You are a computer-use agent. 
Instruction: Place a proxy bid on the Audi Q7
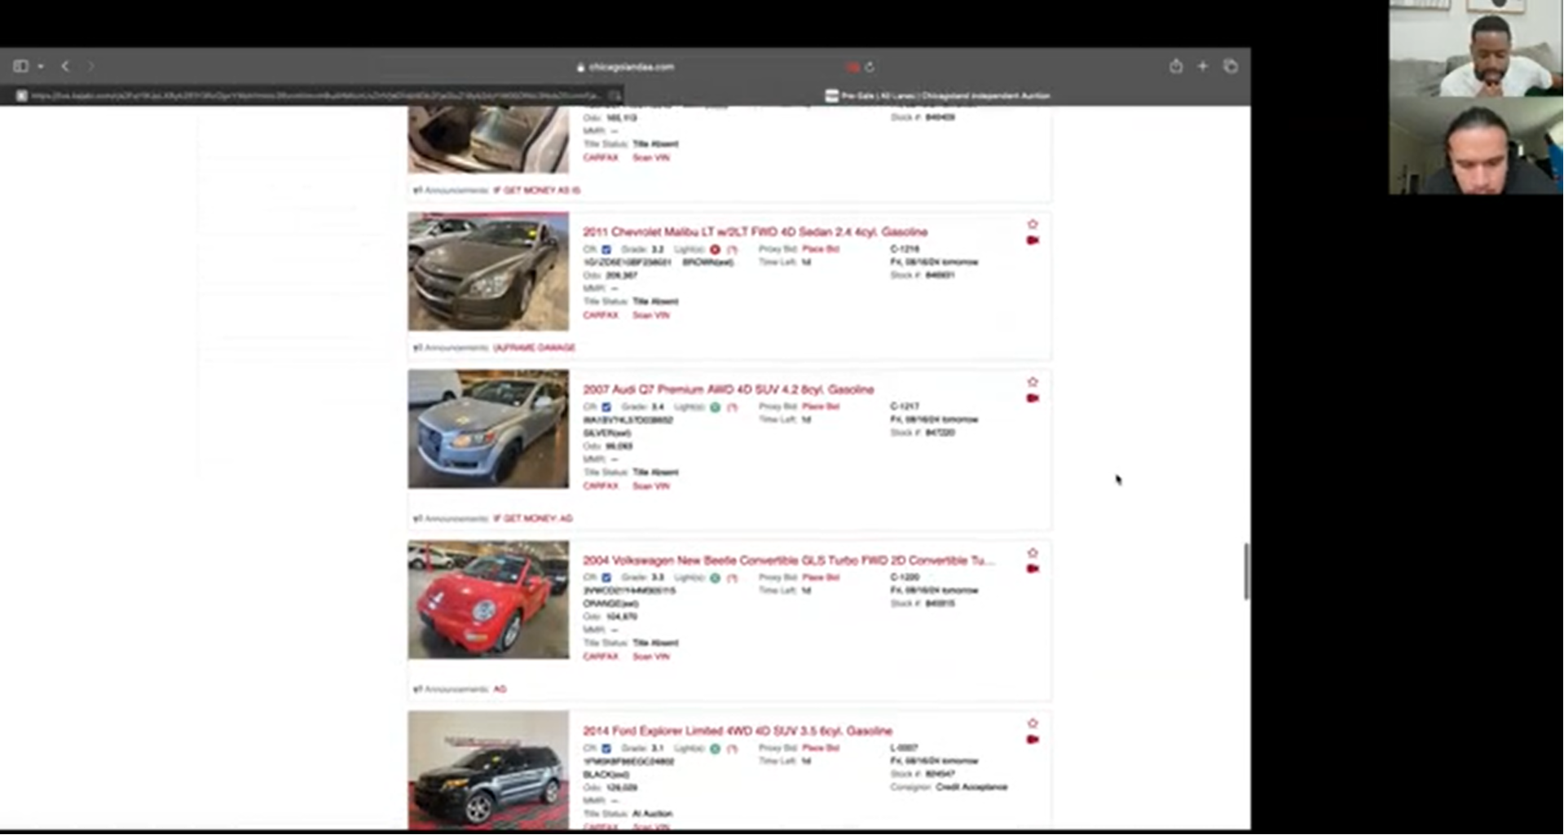(821, 407)
